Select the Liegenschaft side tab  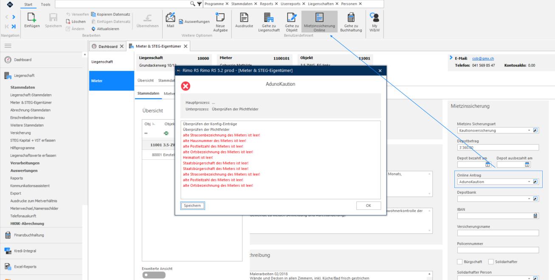click(112, 62)
